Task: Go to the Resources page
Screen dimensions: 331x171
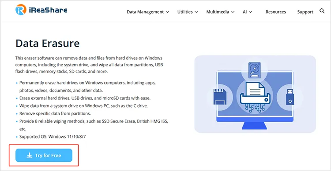Action: 276,12
